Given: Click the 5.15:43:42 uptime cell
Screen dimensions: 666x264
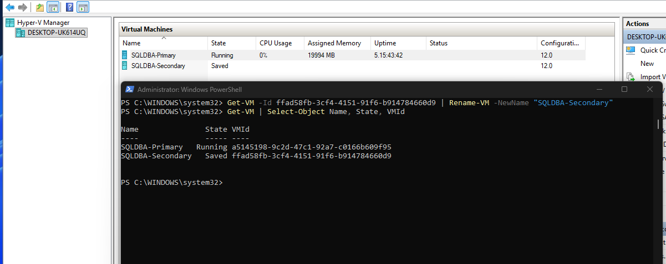Looking at the screenshot, I should click(x=388, y=55).
